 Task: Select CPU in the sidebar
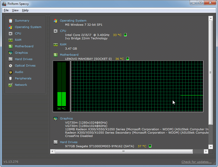(x=18, y=33)
